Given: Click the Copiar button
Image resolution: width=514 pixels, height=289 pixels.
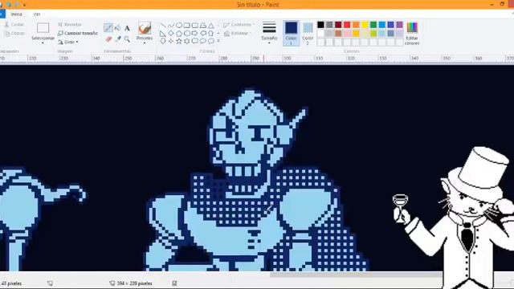Looking at the screenshot, I should pos(14,34).
